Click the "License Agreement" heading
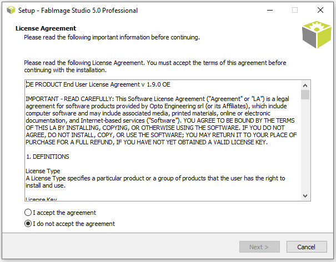Image resolution: width=336 pixels, height=262 pixels. tap(46, 28)
